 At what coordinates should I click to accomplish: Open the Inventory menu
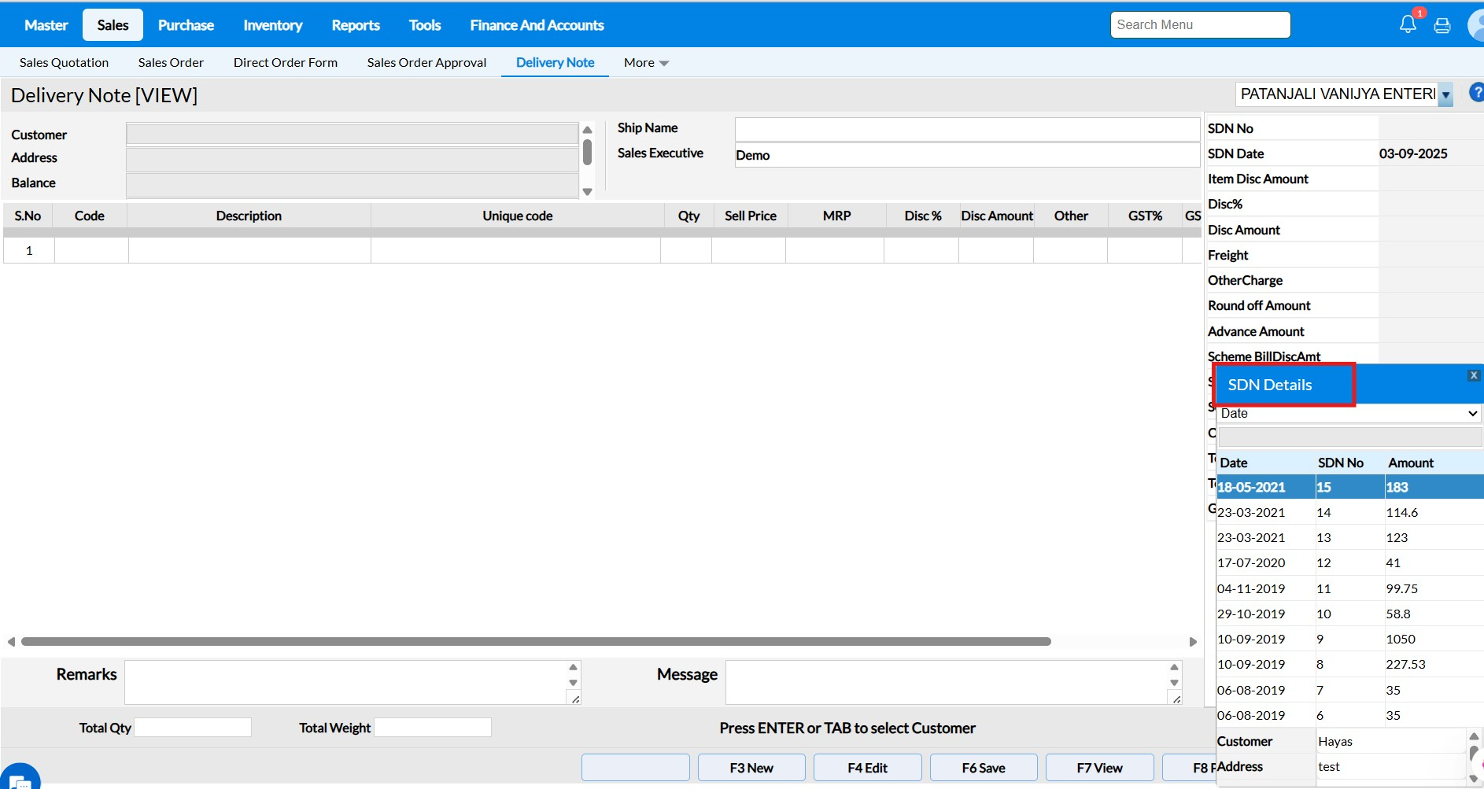pos(272,25)
